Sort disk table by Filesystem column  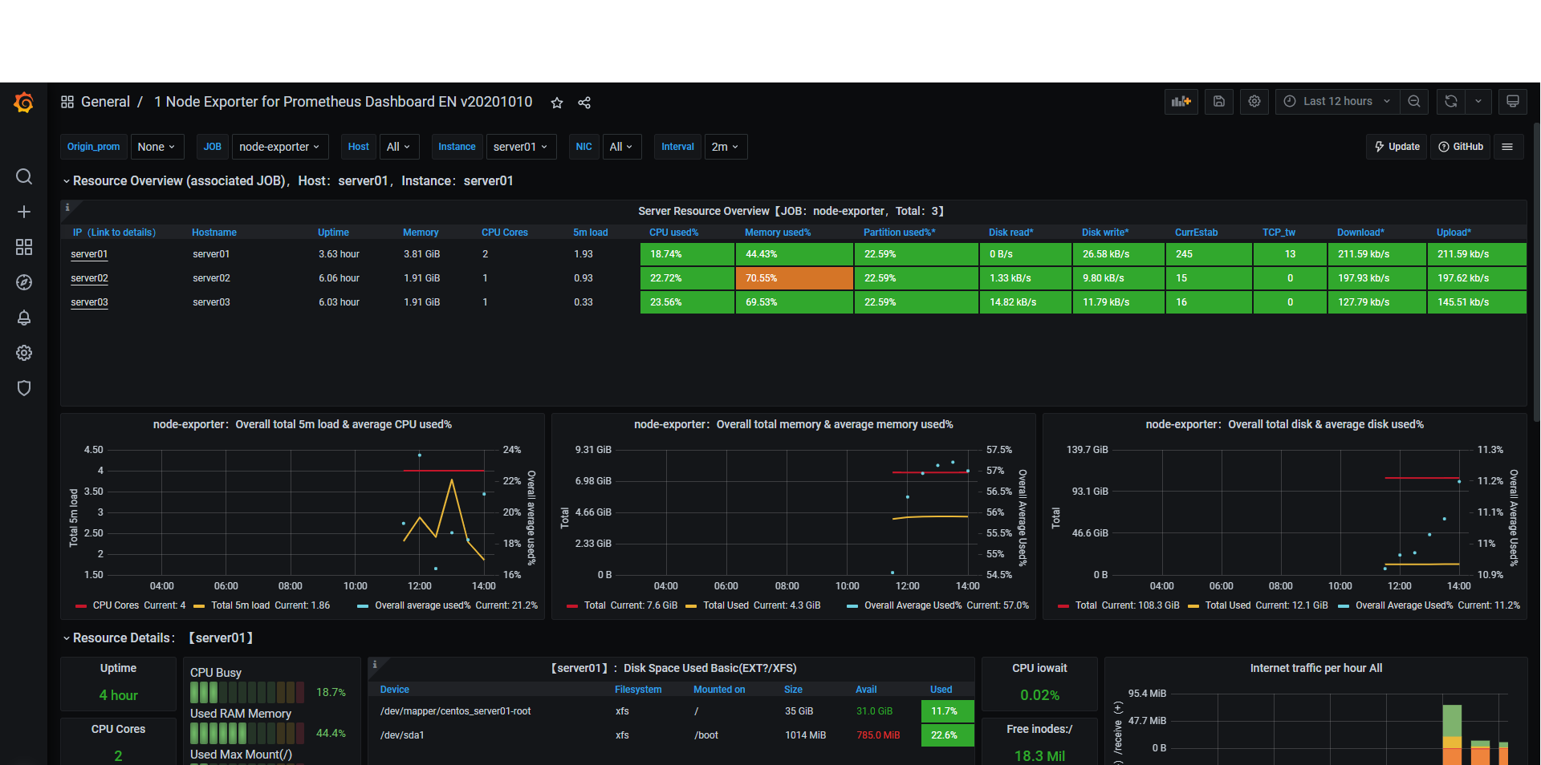pyautogui.click(x=638, y=690)
